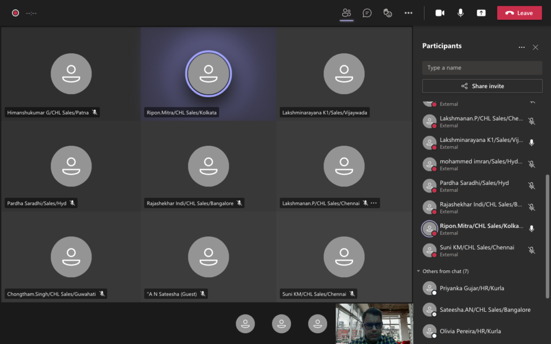The width and height of the screenshot is (551, 344).
Task: Toggle the microphone mute in toolbar
Action: [461, 13]
